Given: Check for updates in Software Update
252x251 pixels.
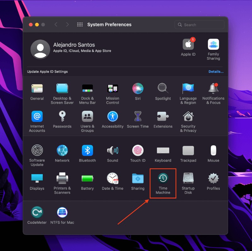Looking at the screenshot, I should (37, 151).
